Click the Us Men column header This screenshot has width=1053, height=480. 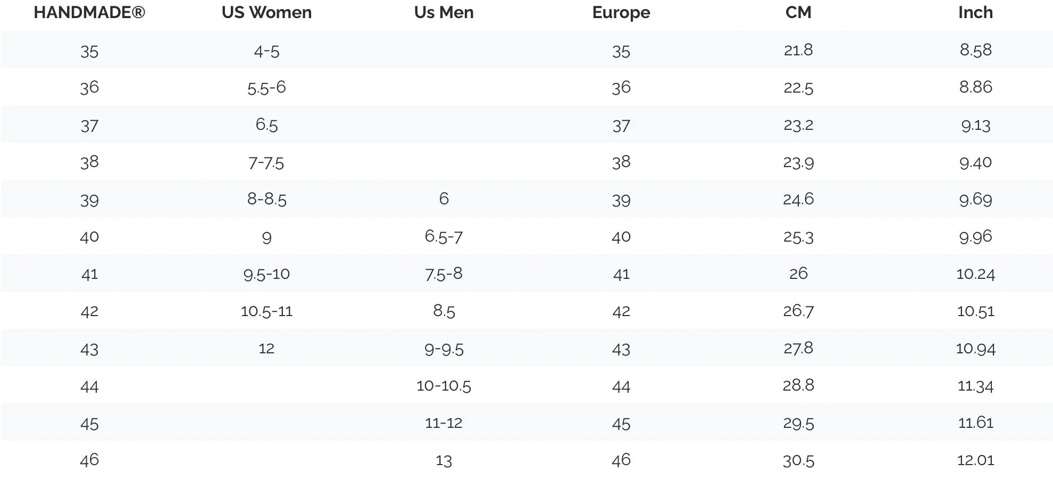point(444,12)
